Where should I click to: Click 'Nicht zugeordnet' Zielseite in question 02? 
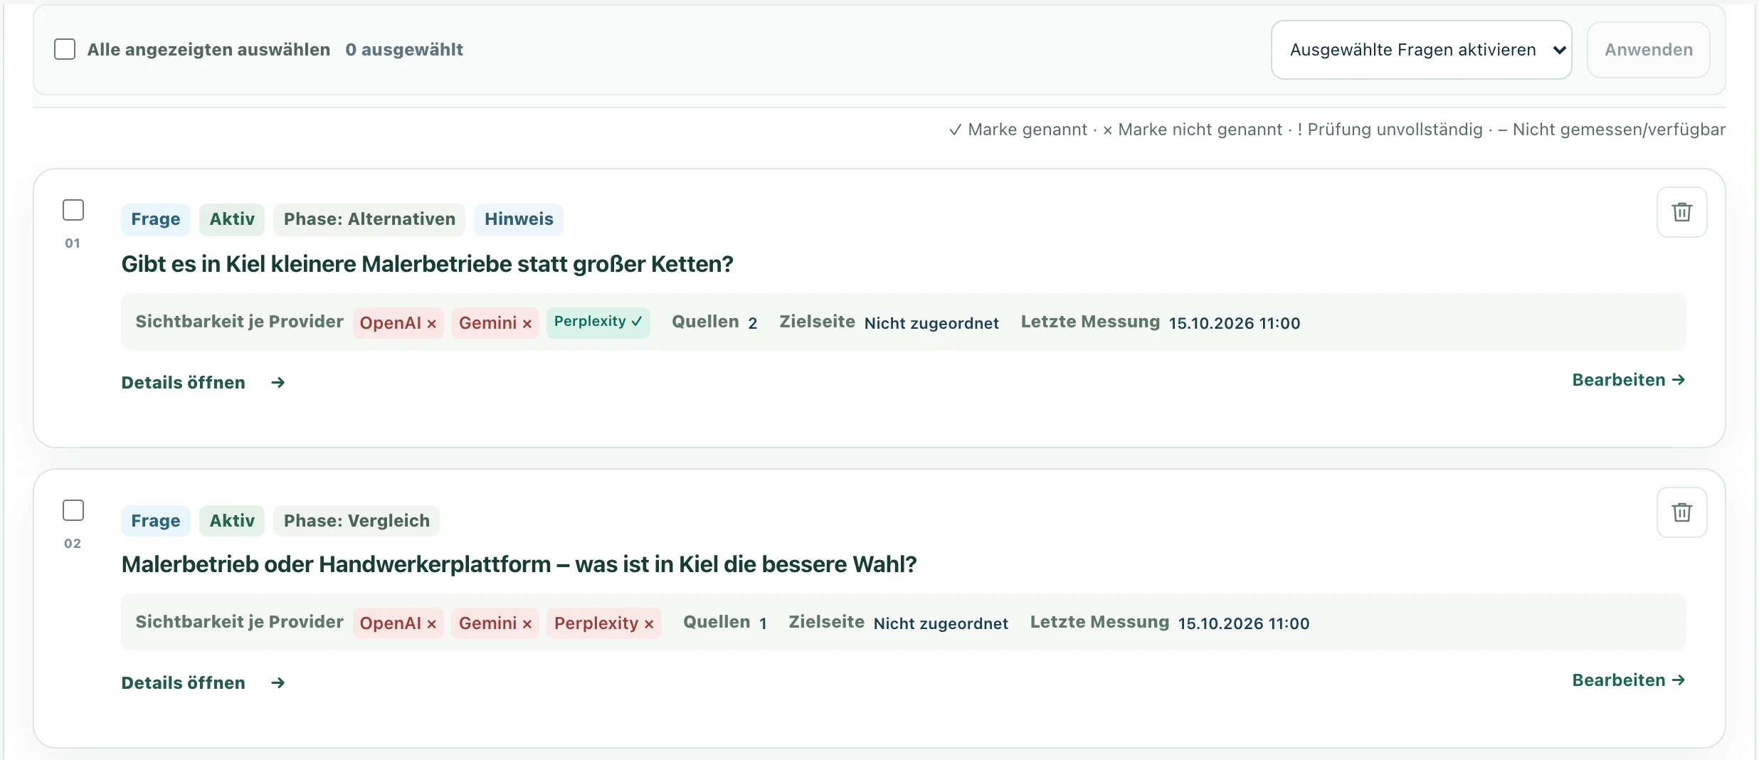click(x=941, y=623)
